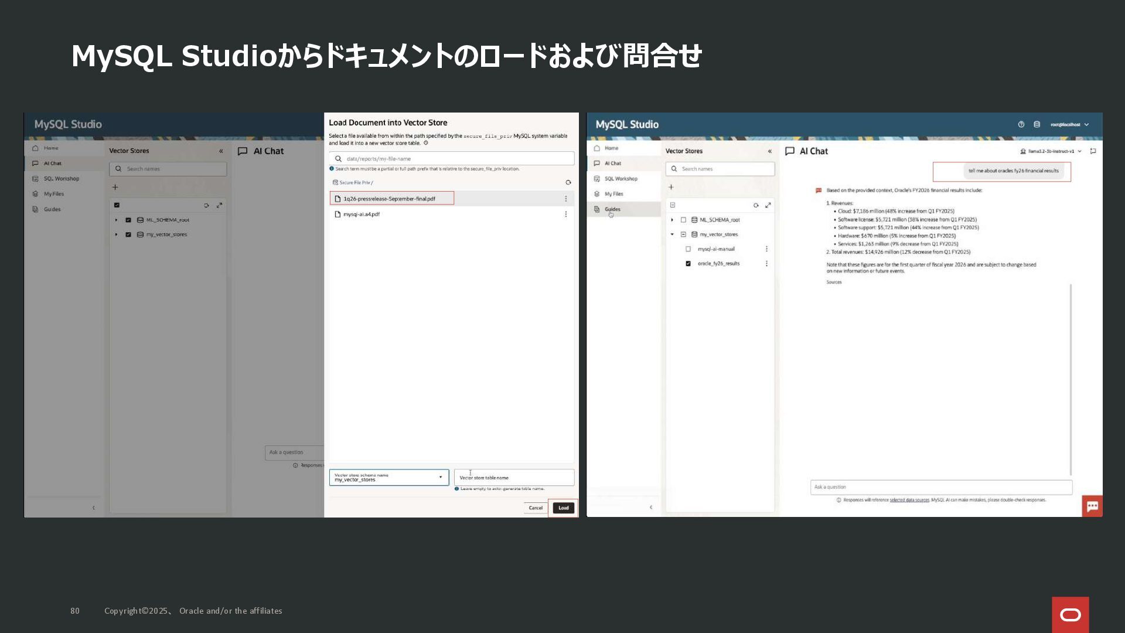Check the mysql-ai-manual checkbox

688,249
